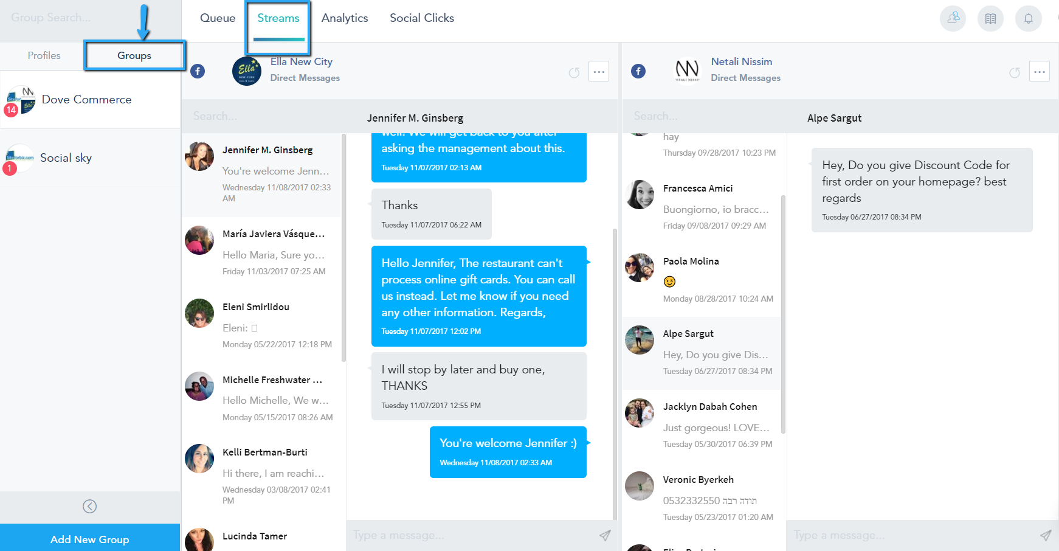This screenshot has height=551, width=1059.
Task: Select the Dove Commerce group
Action: click(x=90, y=100)
